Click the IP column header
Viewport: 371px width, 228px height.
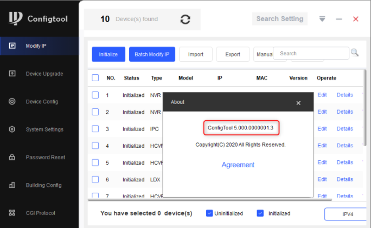click(x=220, y=78)
